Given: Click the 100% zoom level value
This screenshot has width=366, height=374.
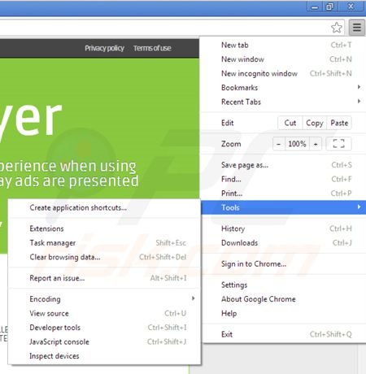Looking at the screenshot, I should click(x=297, y=144).
